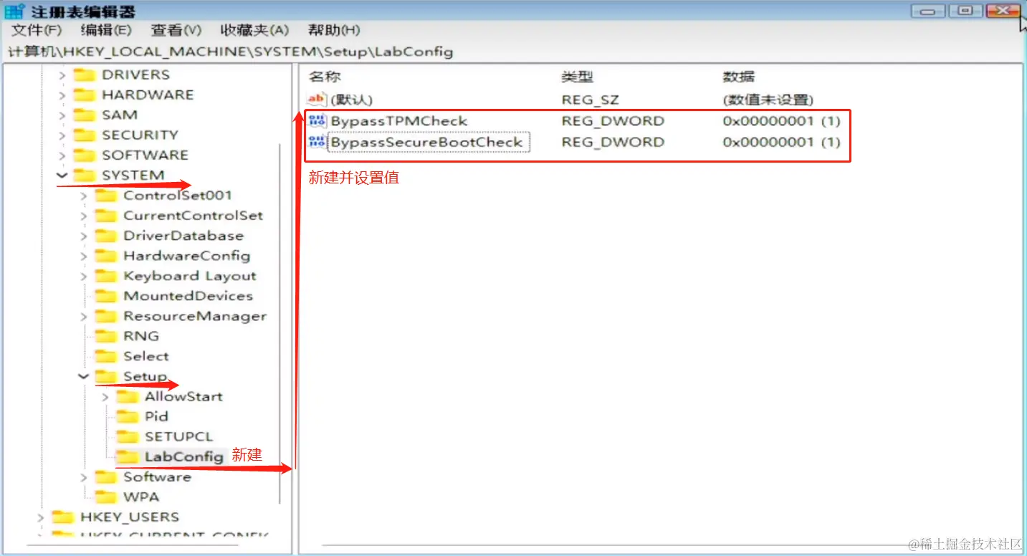Click the (默认) string value icon
This screenshot has width=1027, height=556.
pyautogui.click(x=317, y=99)
